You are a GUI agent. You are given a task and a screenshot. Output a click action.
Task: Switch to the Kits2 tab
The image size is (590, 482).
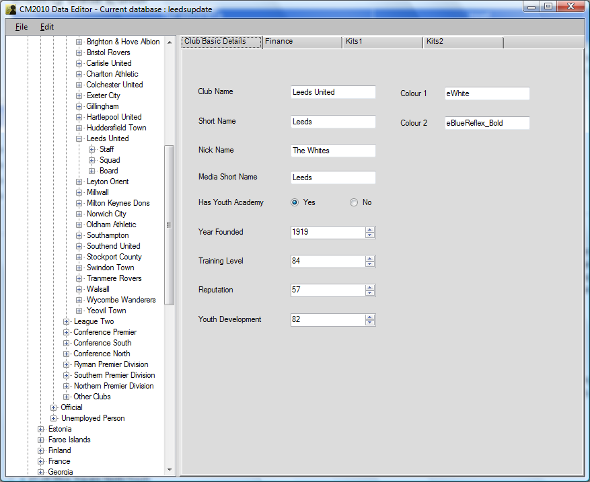463,42
